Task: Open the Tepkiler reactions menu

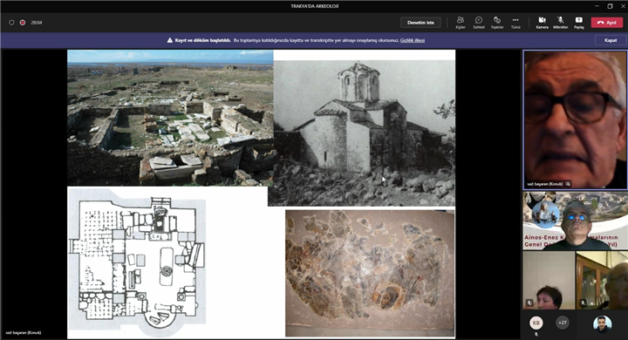Action: coord(497,23)
